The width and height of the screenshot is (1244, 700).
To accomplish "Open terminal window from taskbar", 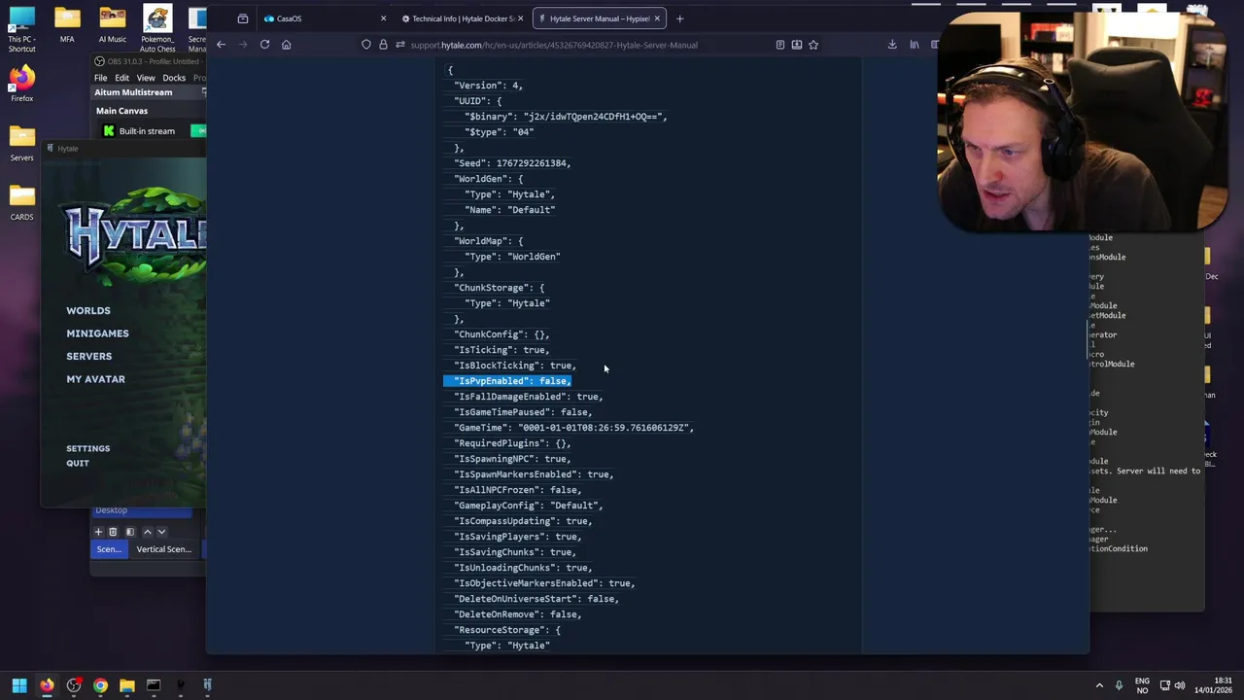I will coord(154,685).
